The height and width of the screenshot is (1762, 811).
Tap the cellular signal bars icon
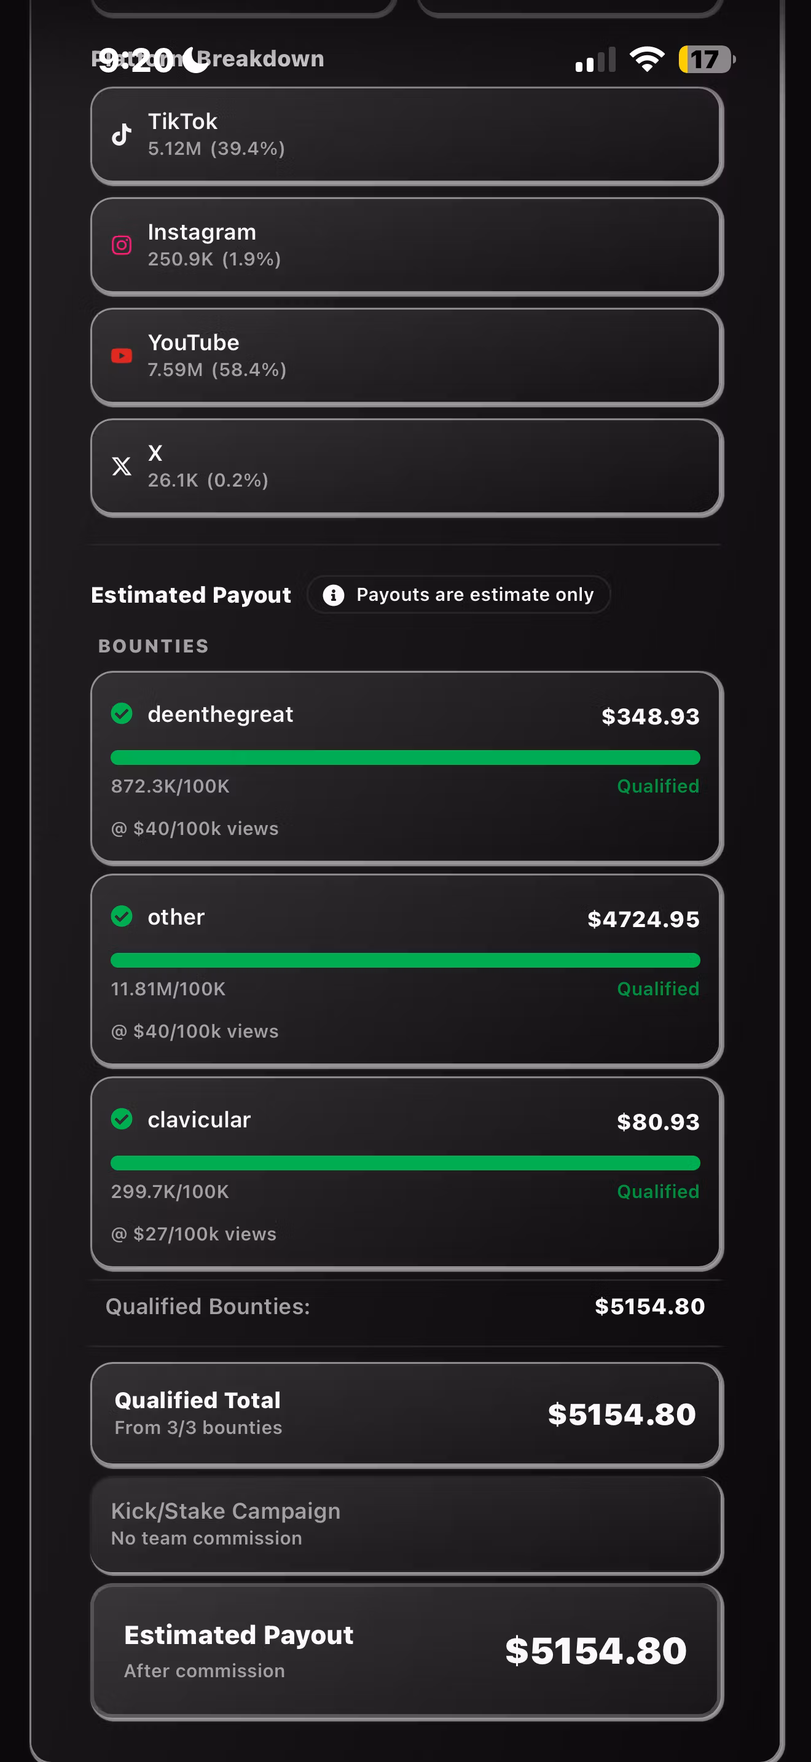point(595,60)
